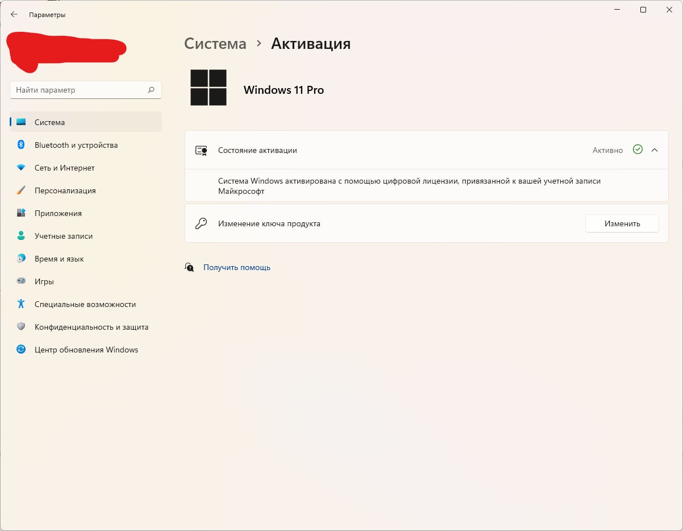This screenshot has width=683, height=531.
Task: Click the Персонализация brush icon
Action: coord(21,190)
